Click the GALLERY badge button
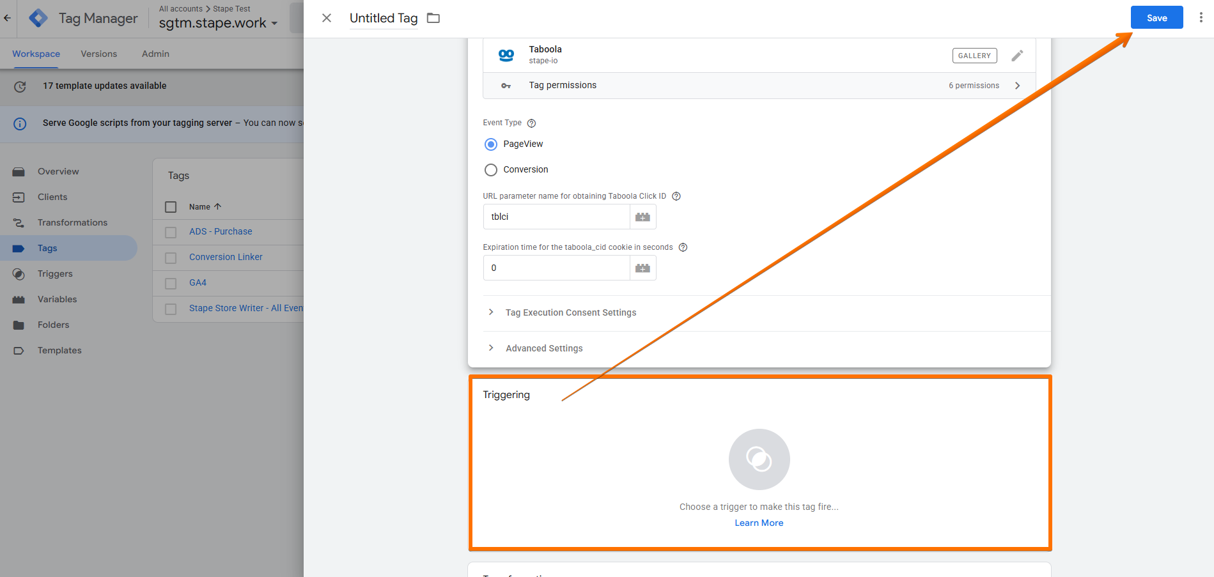Image resolution: width=1214 pixels, height=577 pixels. tap(974, 56)
